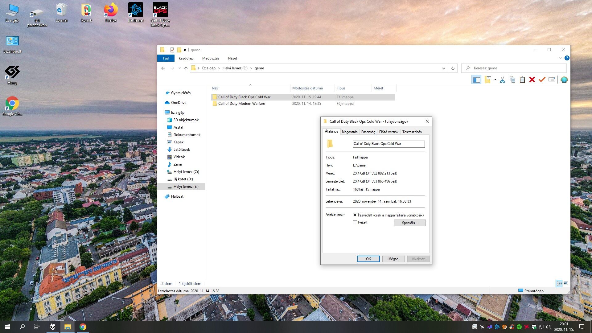Switch to Előző verziók tab
This screenshot has width=592, height=333.
tap(388, 132)
